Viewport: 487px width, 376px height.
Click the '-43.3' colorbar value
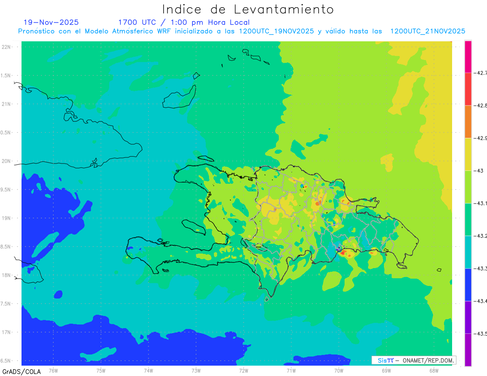[x=481, y=268]
